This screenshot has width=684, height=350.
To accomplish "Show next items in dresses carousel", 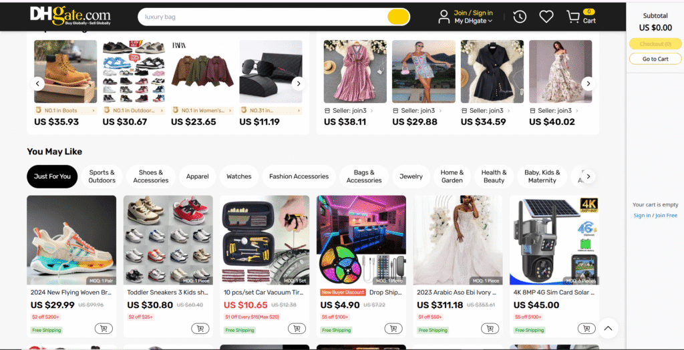I will click(x=588, y=83).
